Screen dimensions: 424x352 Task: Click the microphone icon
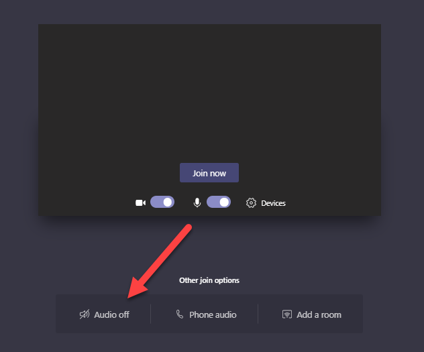point(197,202)
